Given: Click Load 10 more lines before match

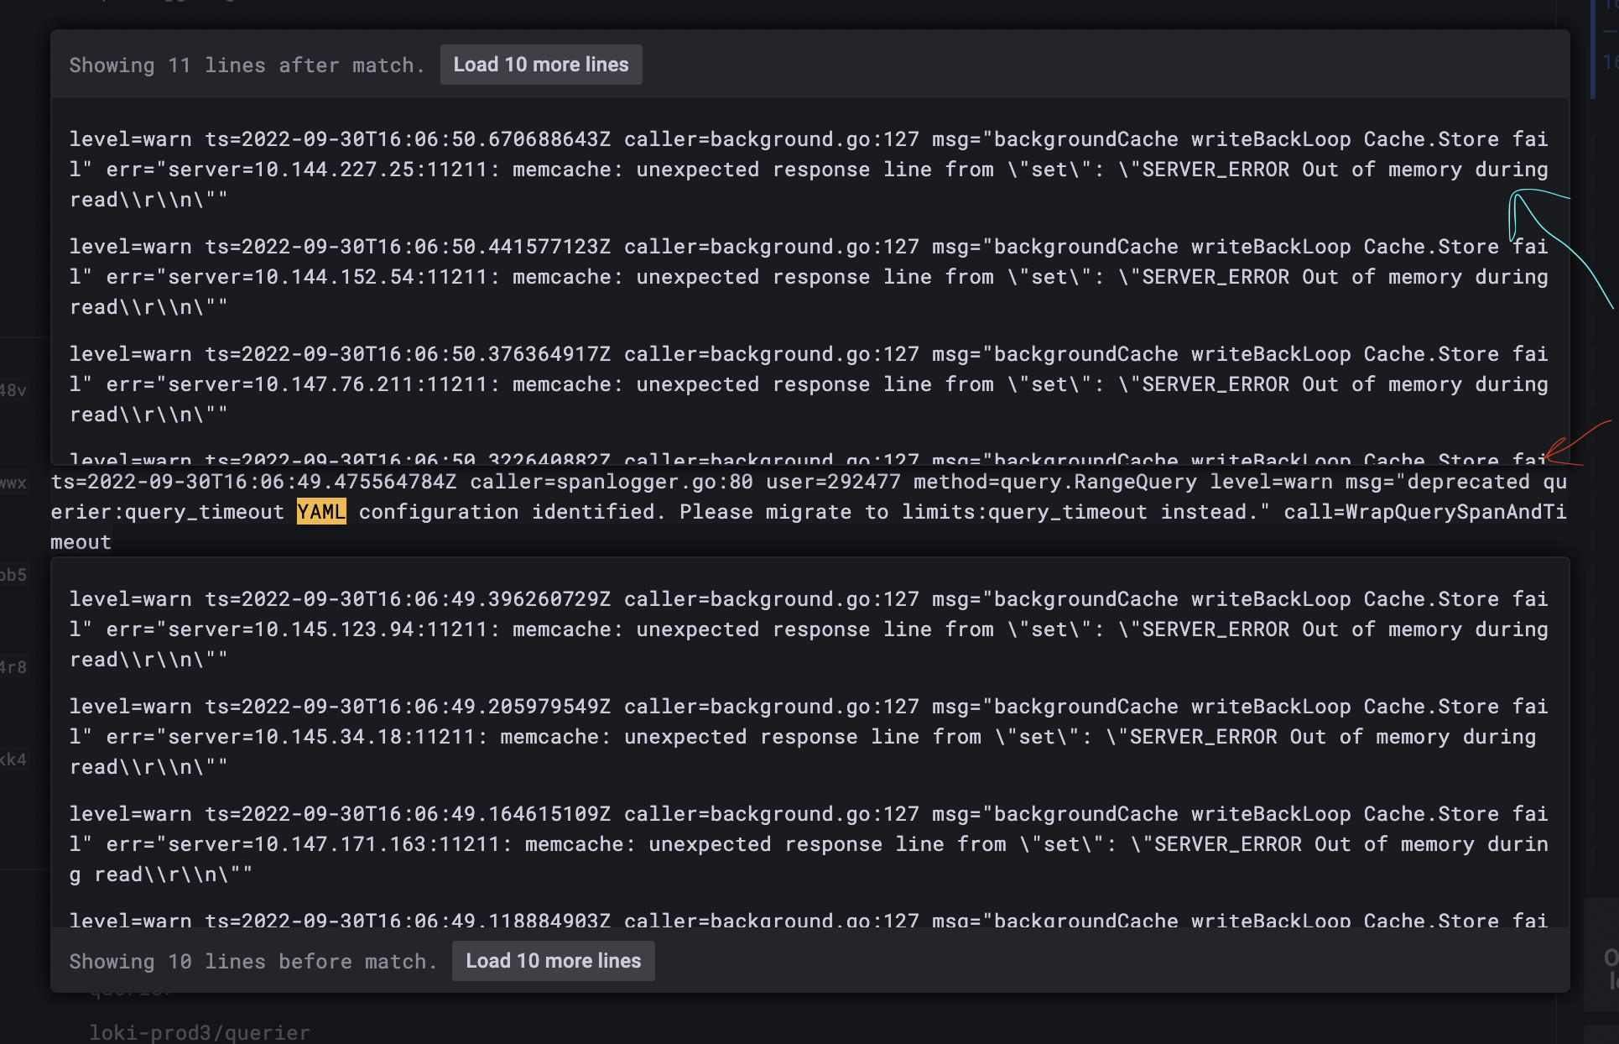Looking at the screenshot, I should click(553, 961).
